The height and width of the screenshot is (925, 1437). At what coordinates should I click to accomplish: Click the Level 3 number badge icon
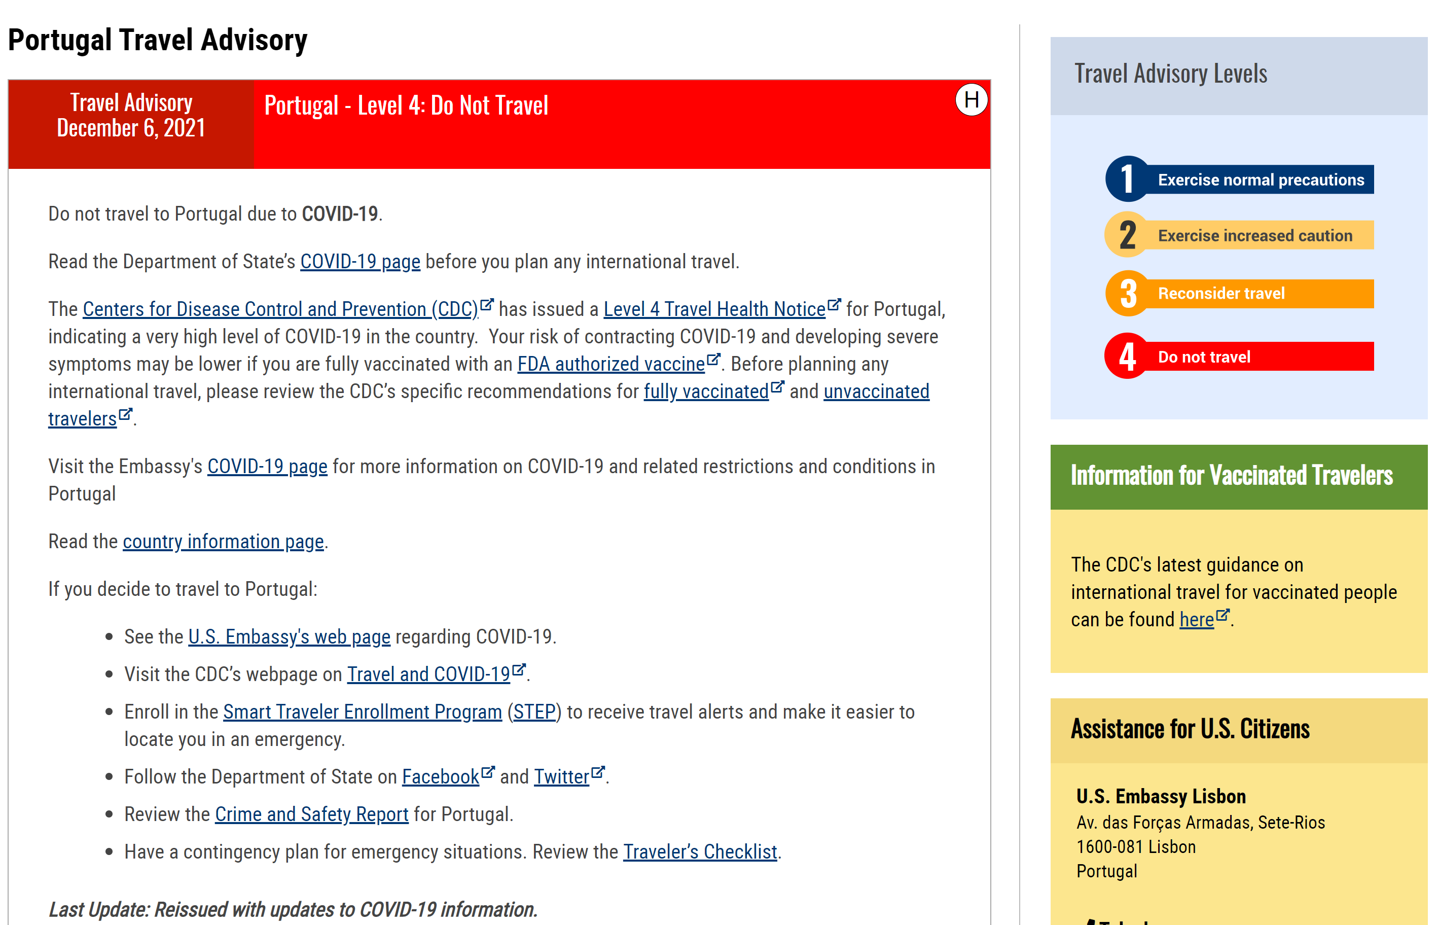1127,293
